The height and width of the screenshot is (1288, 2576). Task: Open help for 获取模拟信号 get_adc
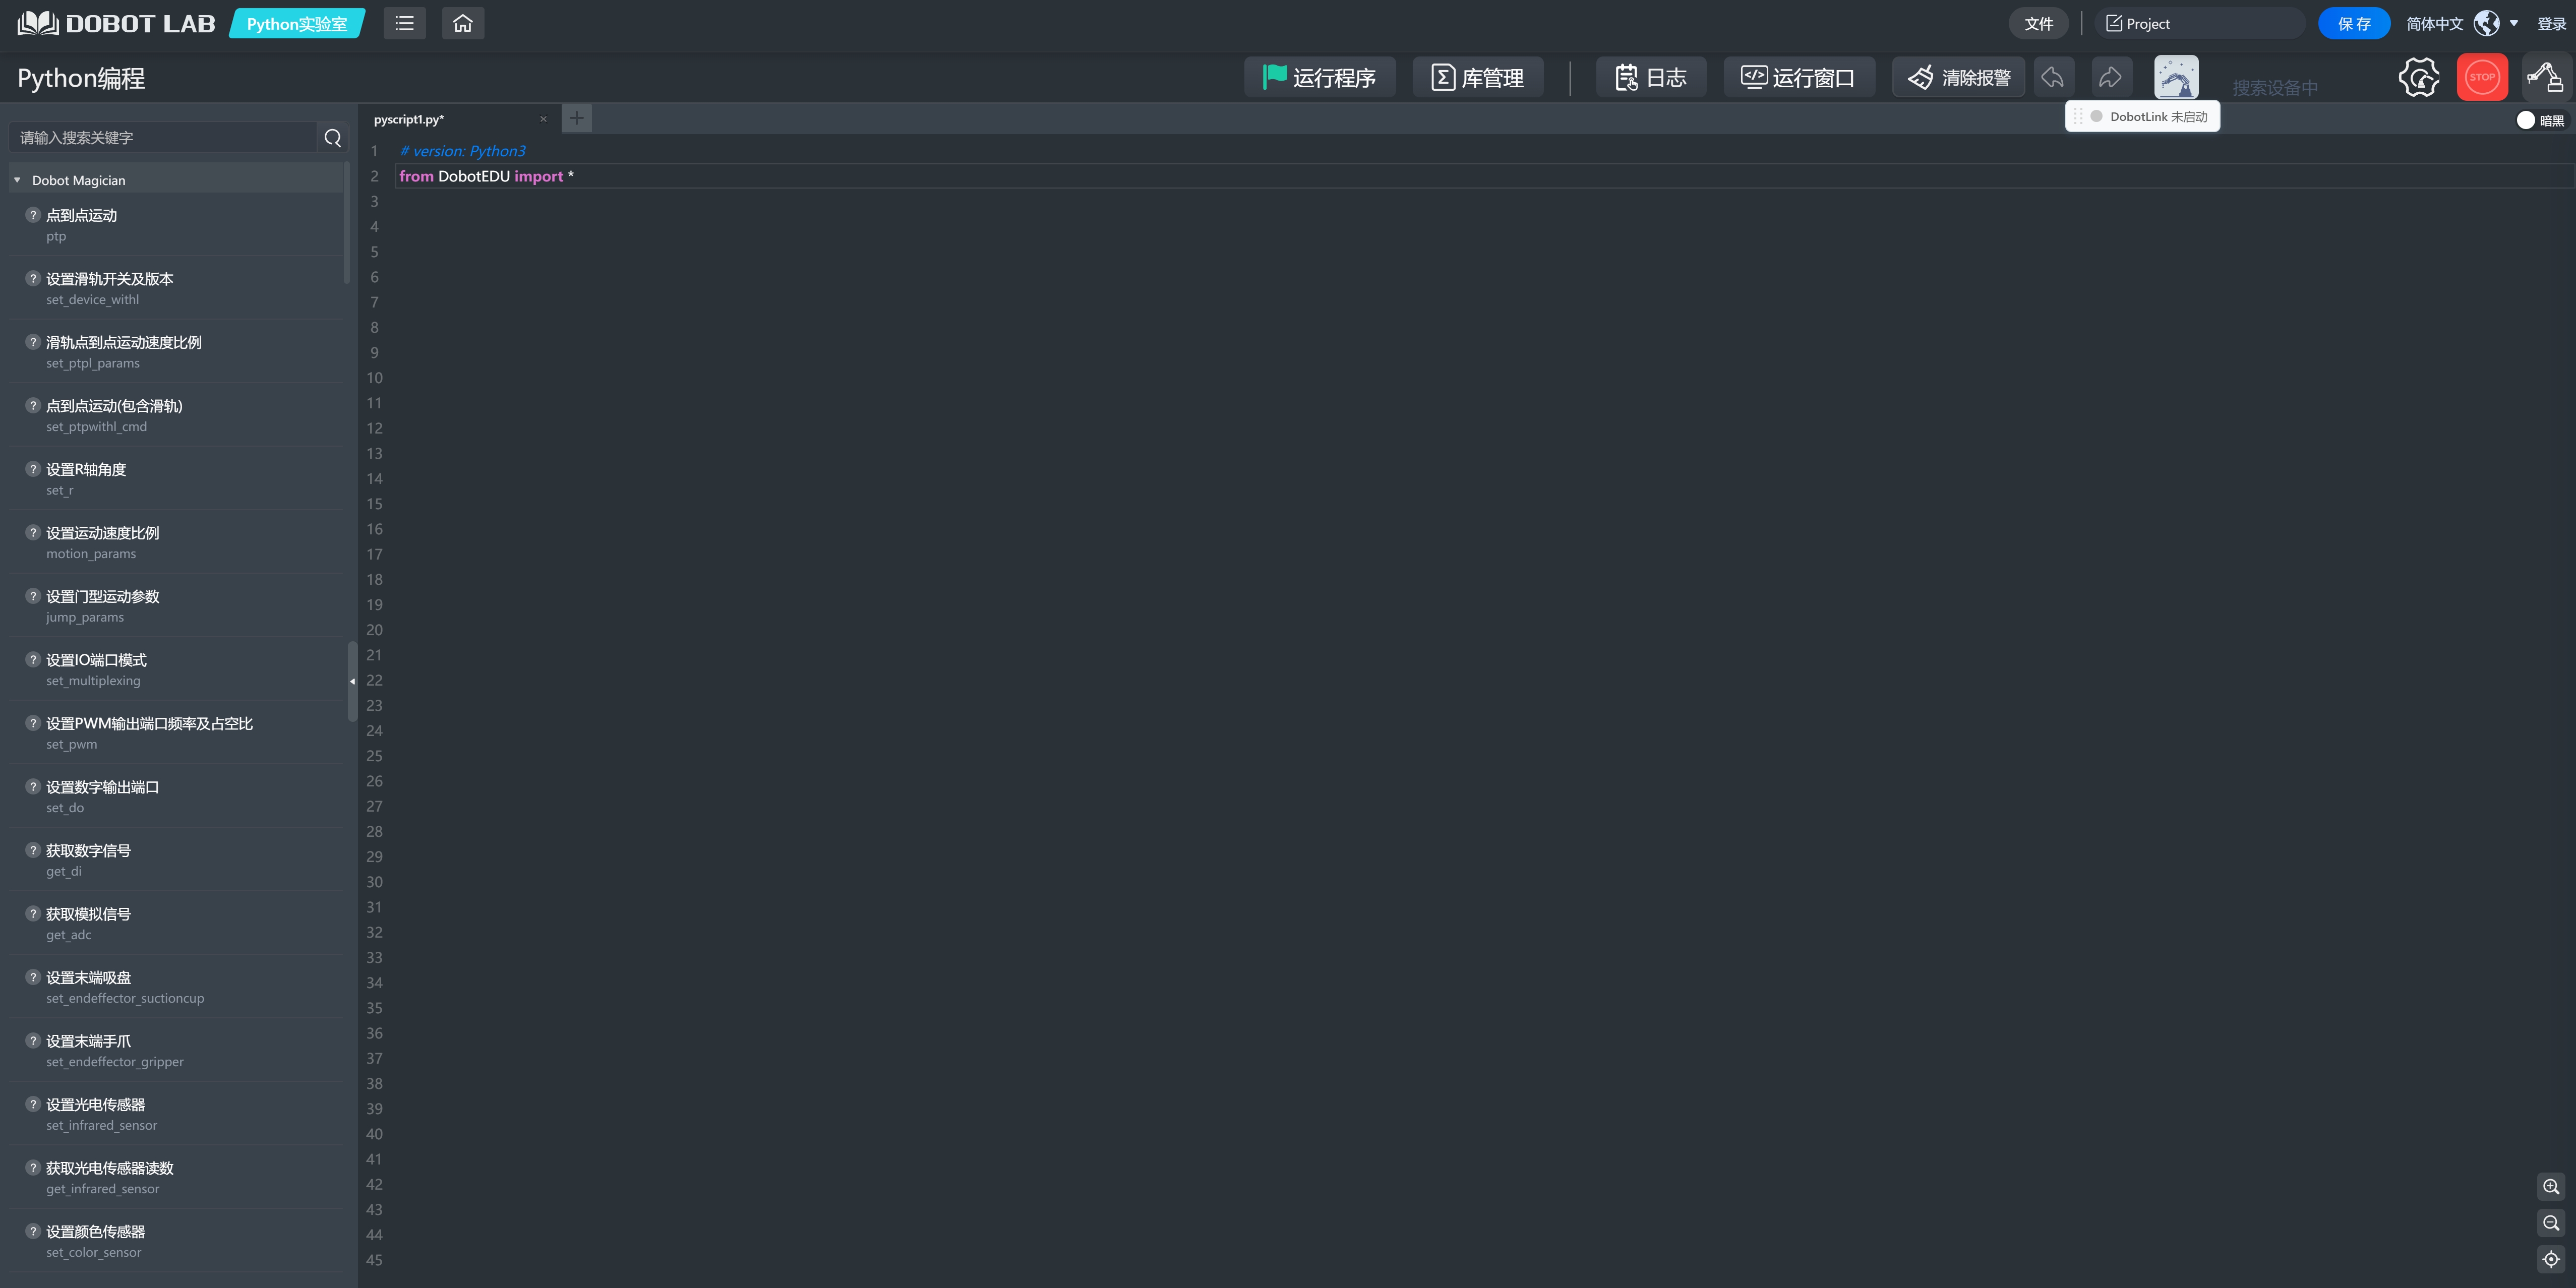(33, 913)
